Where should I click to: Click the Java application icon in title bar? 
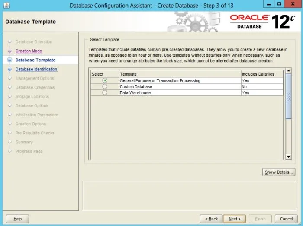(6, 5)
